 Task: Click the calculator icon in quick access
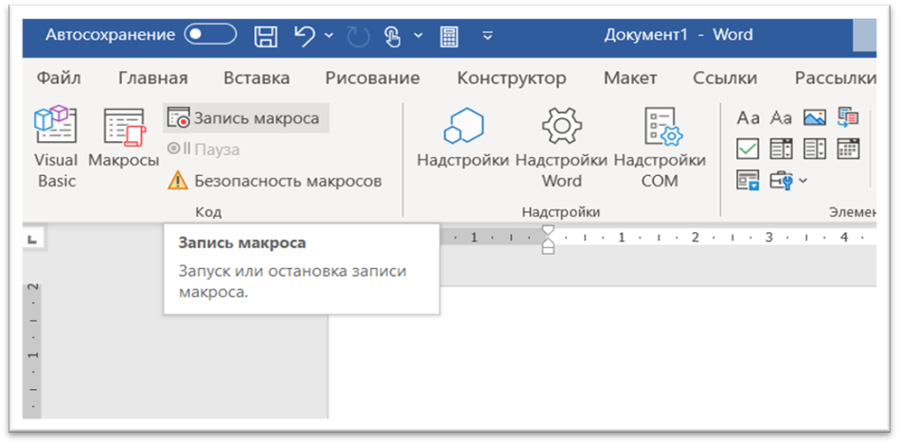click(x=449, y=36)
